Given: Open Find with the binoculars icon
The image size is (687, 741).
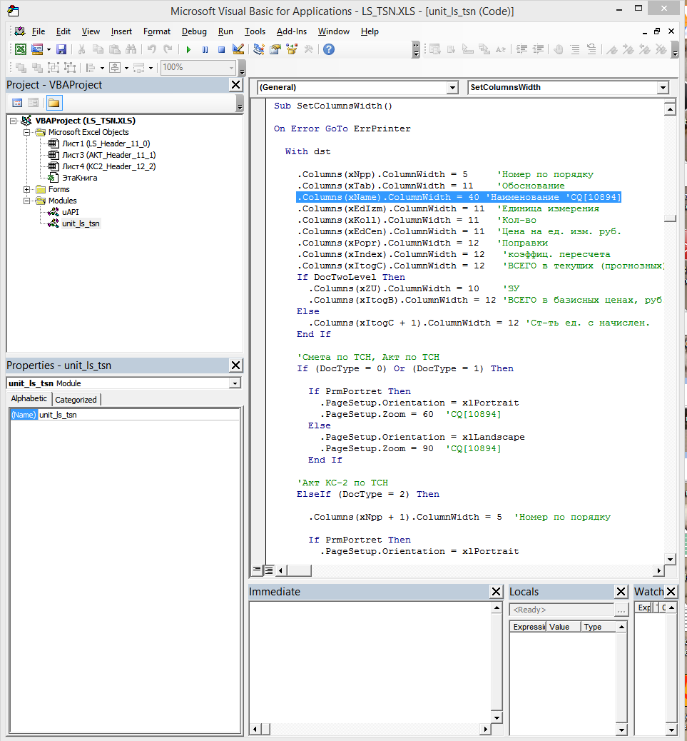Looking at the screenshot, I should pyautogui.click(x=131, y=49).
